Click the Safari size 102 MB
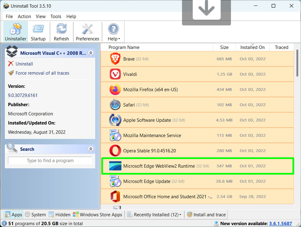Image resolution: width=301 pixels, height=227 pixels. click(x=225, y=105)
